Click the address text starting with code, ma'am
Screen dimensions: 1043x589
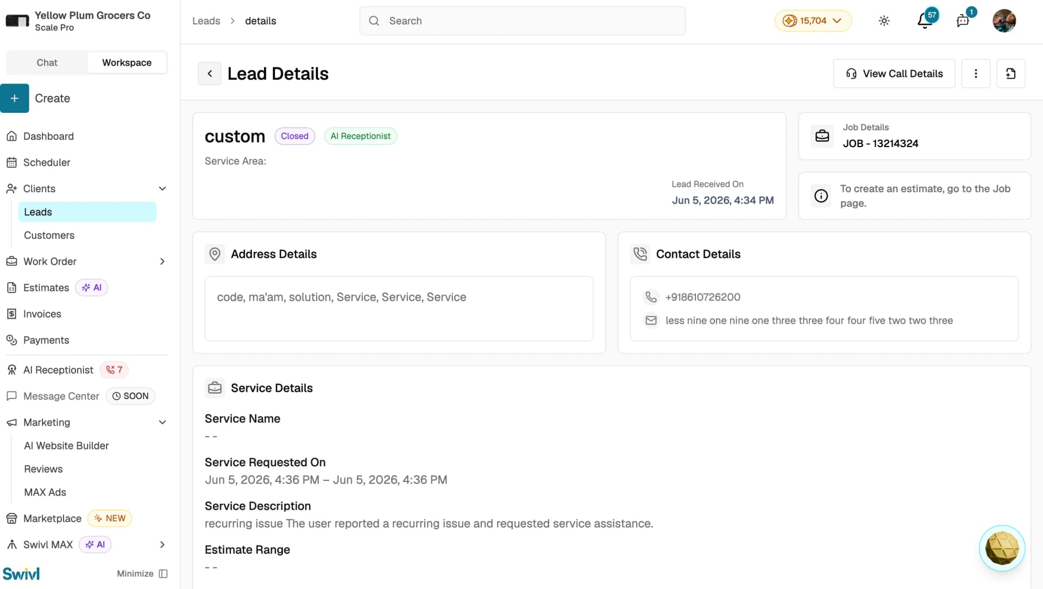[x=341, y=297]
